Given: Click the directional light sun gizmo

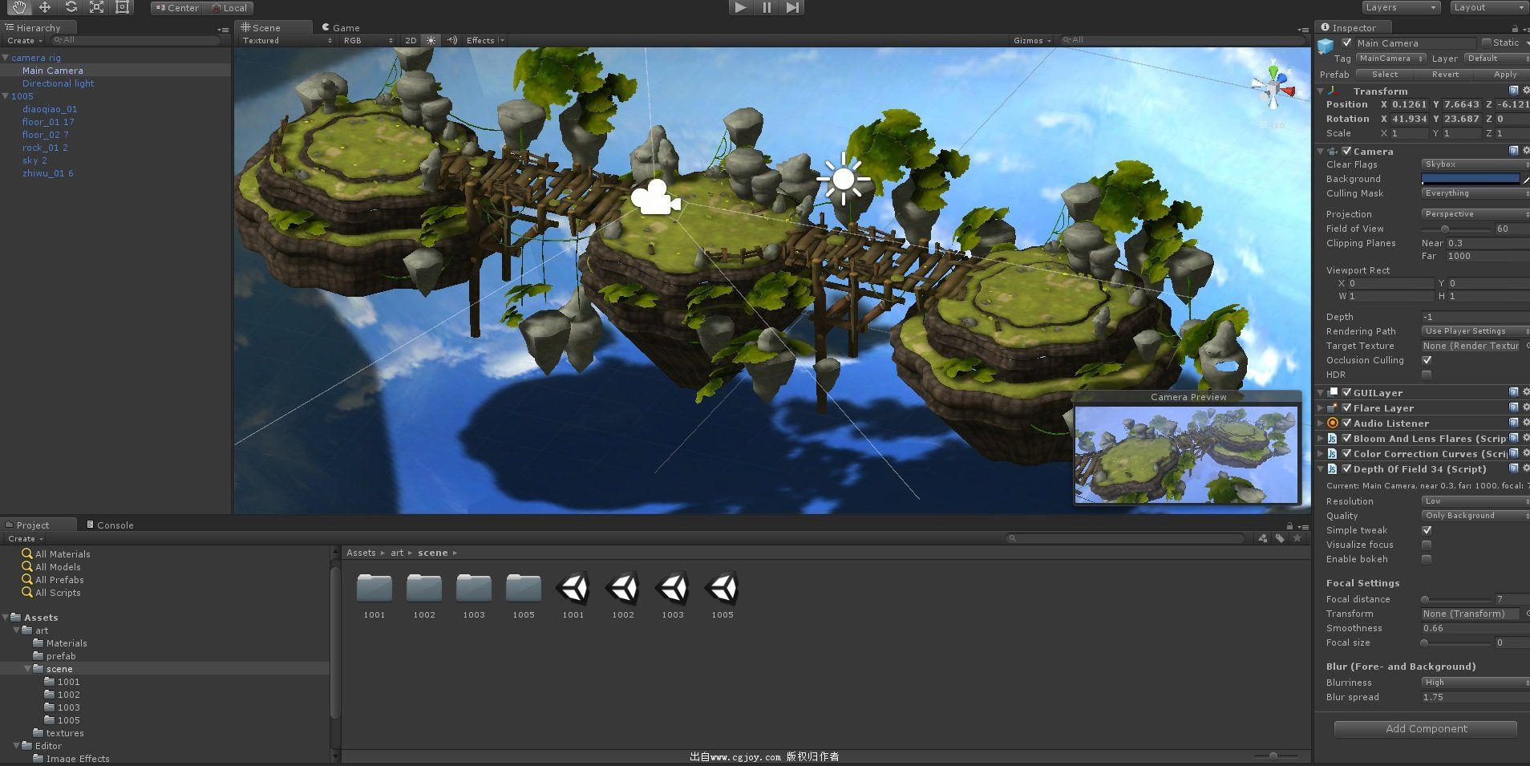Looking at the screenshot, I should 843,179.
